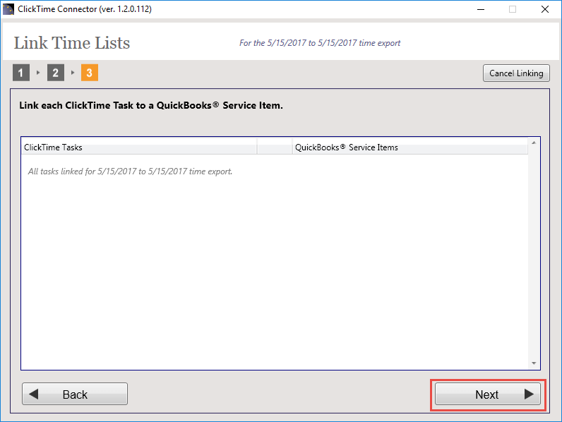Sort by ClickTime Tasks column header

pyautogui.click(x=138, y=147)
